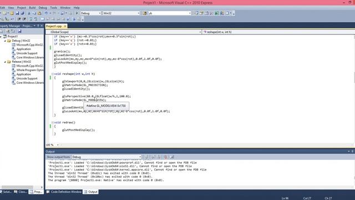Screen dimensions: 355x200
Task: Select the Project1 root tree node
Action: pyautogui.click(x=12, y=37)
